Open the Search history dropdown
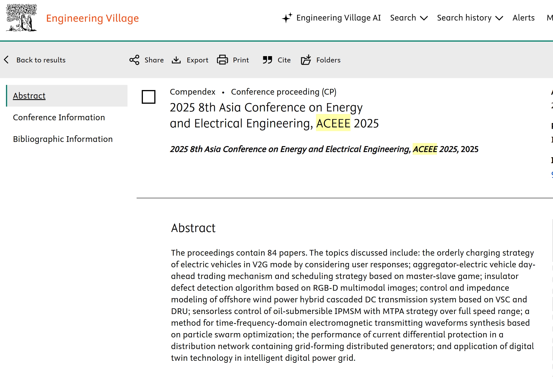The height and width of the screenshot is (377, 553). point(464,18)
